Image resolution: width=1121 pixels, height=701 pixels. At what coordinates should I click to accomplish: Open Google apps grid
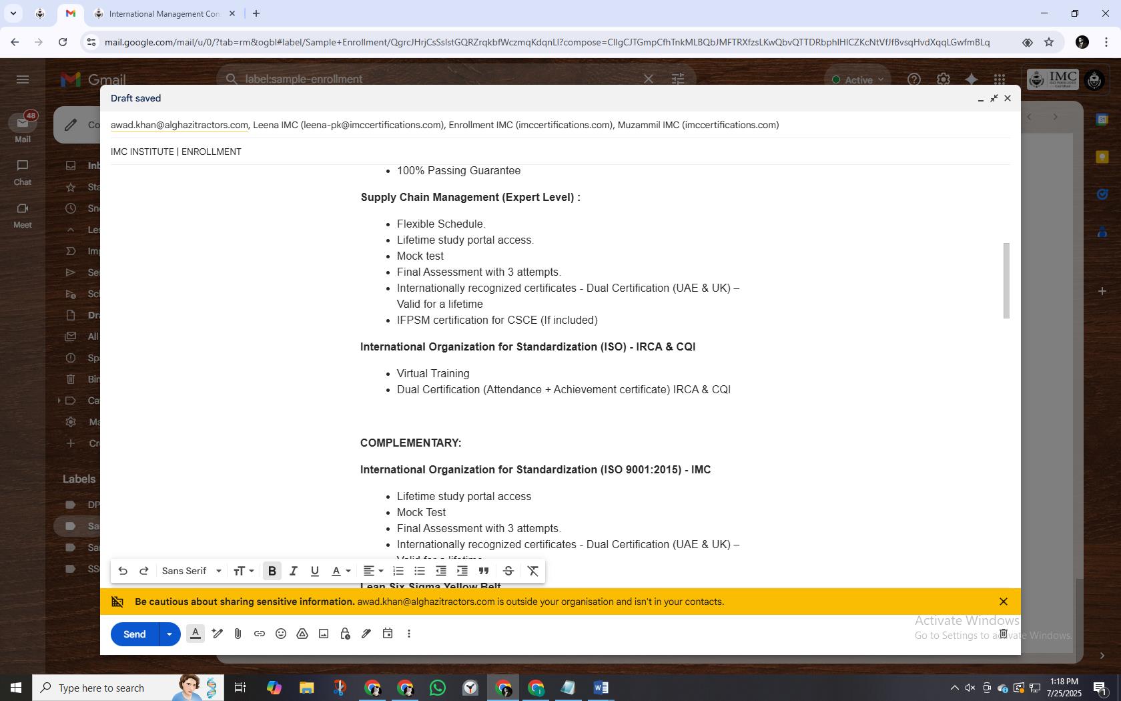[999, 79]
